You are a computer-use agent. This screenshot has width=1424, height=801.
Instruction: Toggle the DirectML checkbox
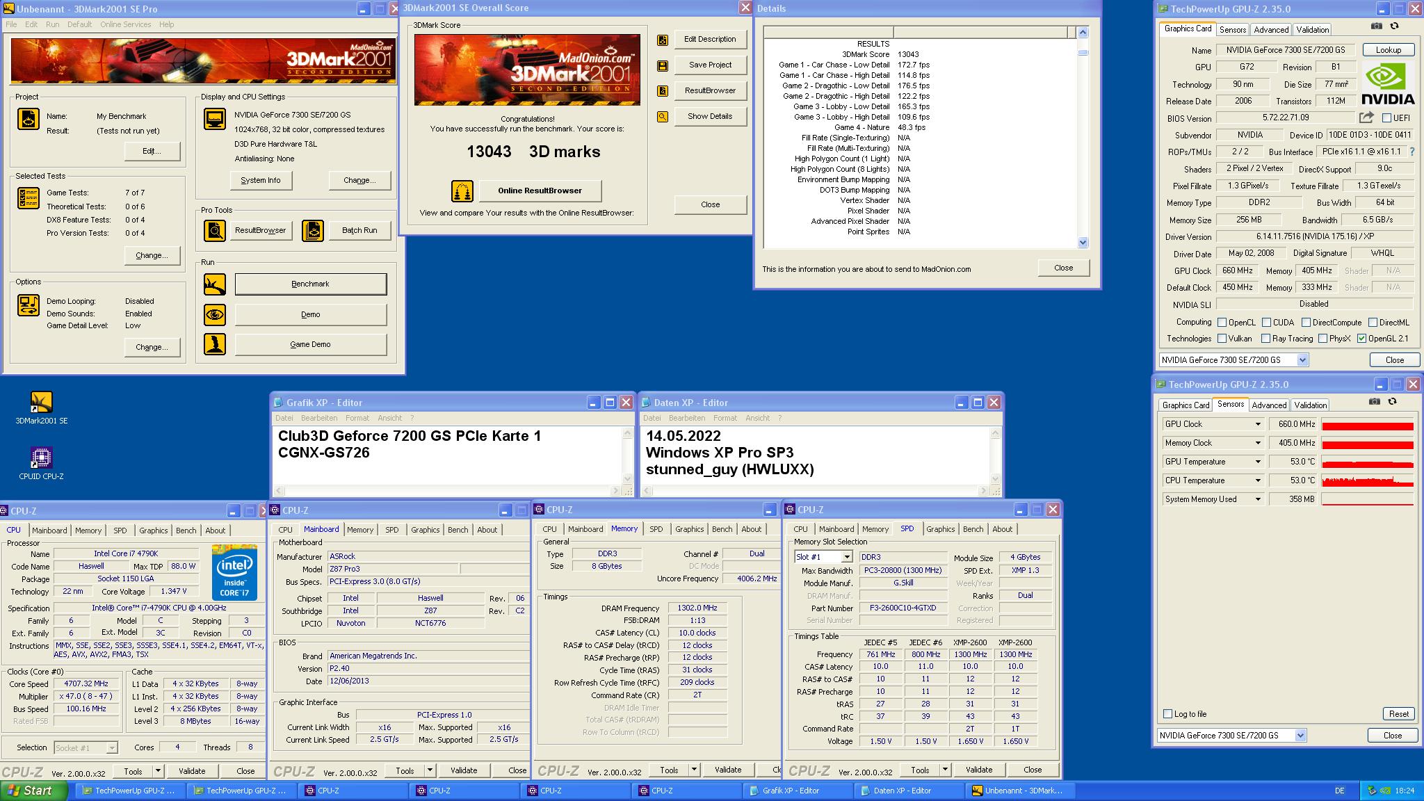tap(1373, 323)
